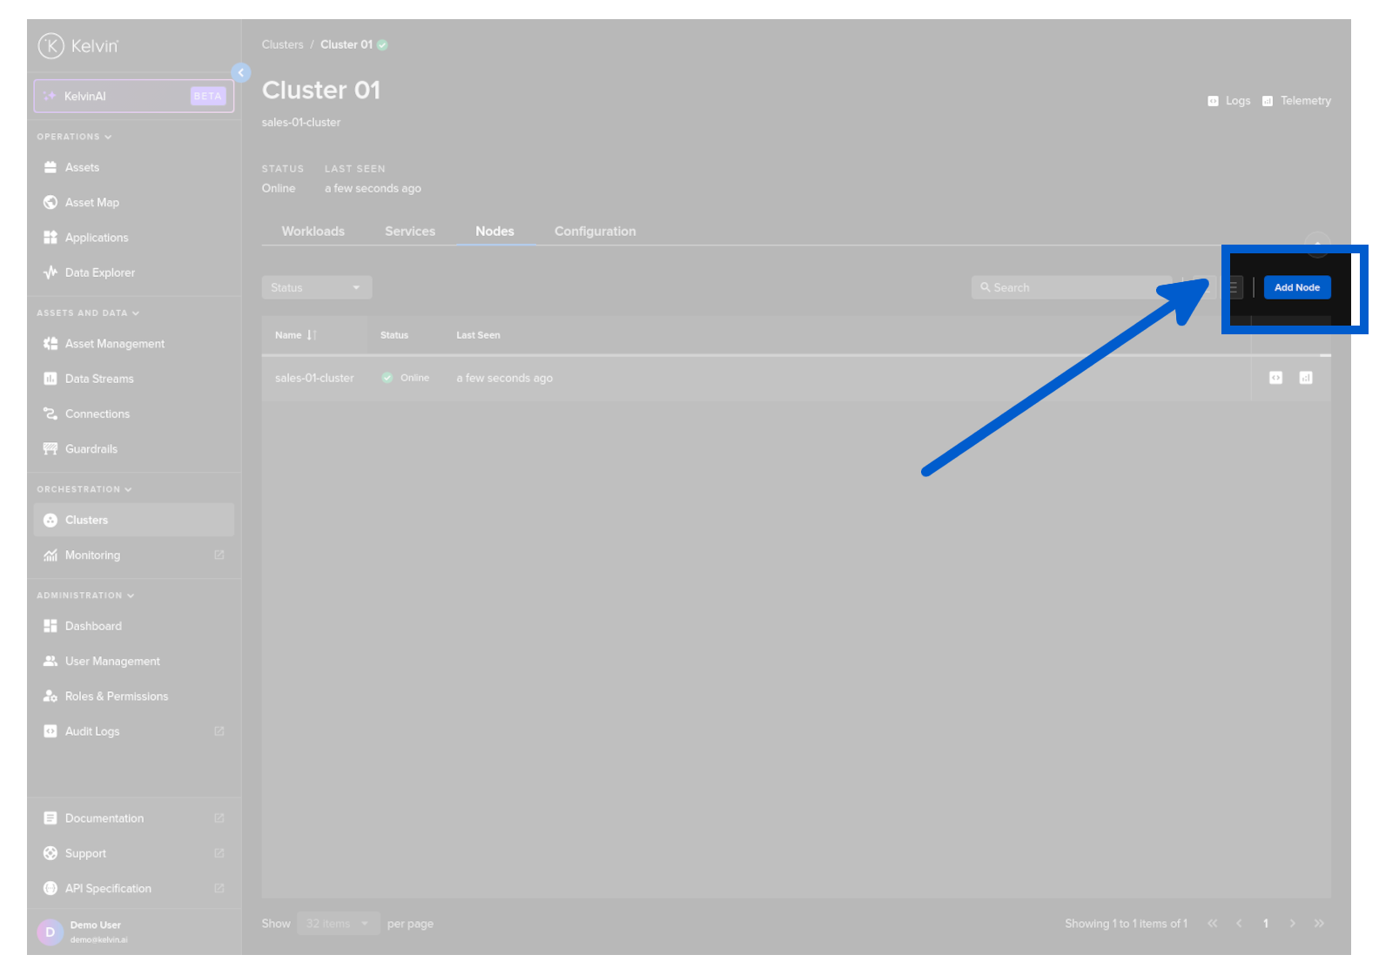Switch to the Workloads tab
Screen dimensions: 1379x975
point(313,232)
